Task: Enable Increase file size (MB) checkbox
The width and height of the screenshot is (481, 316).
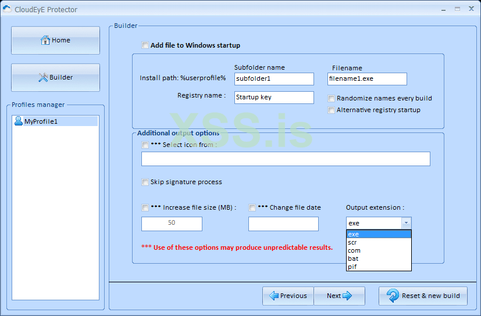Action: [x=145, y=208]
